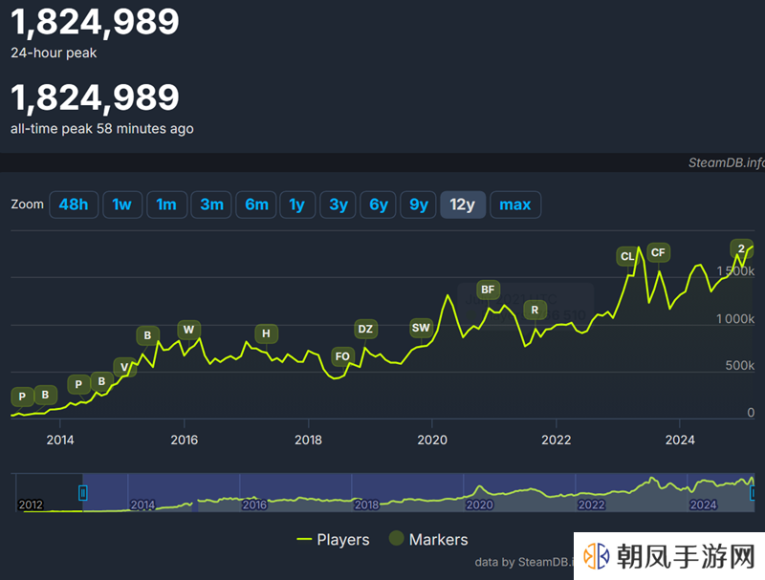Click the W marker on chart
This screenshot has width=765, height=580.
[x=188, y=330]
